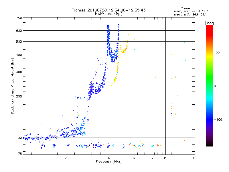This screenshot has width=229, height=172.
Task: Click the x-axis tick label '2'
Action: click(66, 158)
